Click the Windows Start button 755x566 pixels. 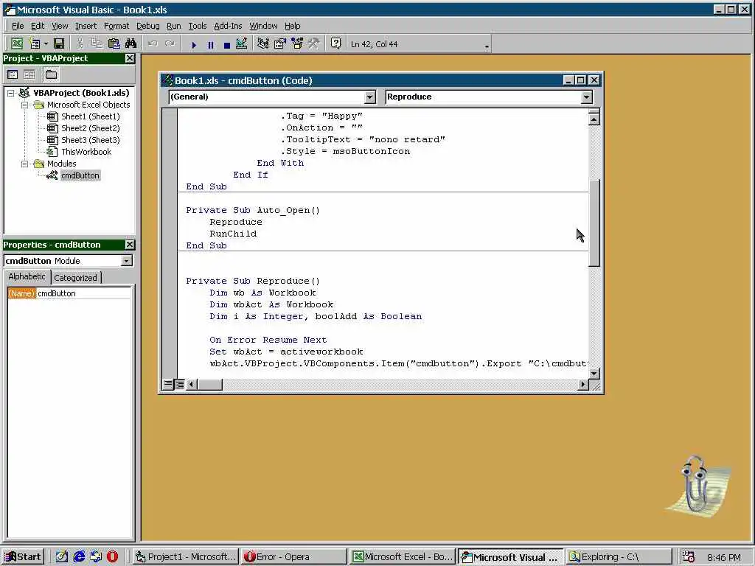(x=23, y=557)
